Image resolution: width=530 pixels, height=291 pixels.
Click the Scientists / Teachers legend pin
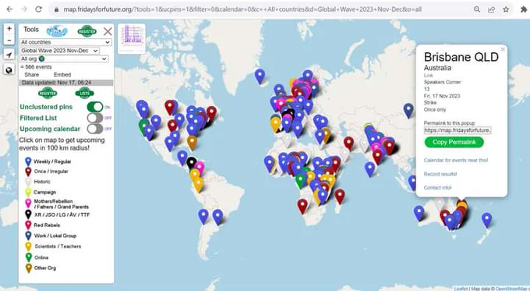click(x=28, y=247)
